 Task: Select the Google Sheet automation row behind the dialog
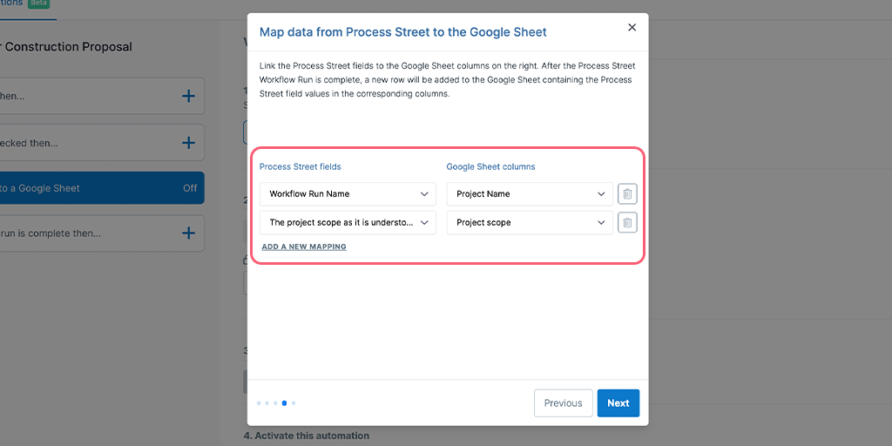point(101,188)
